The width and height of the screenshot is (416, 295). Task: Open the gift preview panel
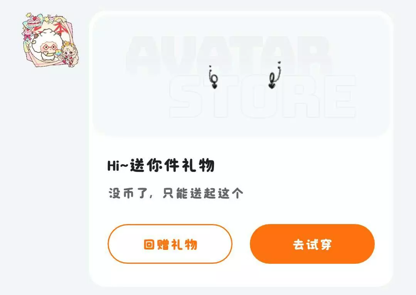[241, 74]
